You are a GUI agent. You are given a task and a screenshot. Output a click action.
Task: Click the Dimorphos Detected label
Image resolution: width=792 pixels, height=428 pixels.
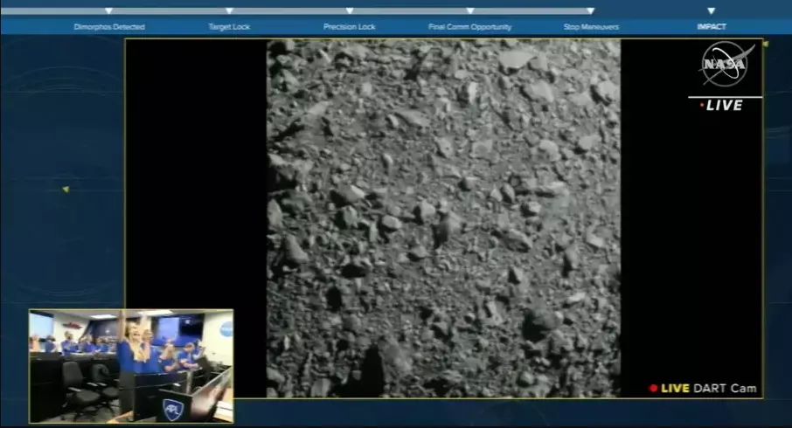pyautogui.click(x=109, y=27)
